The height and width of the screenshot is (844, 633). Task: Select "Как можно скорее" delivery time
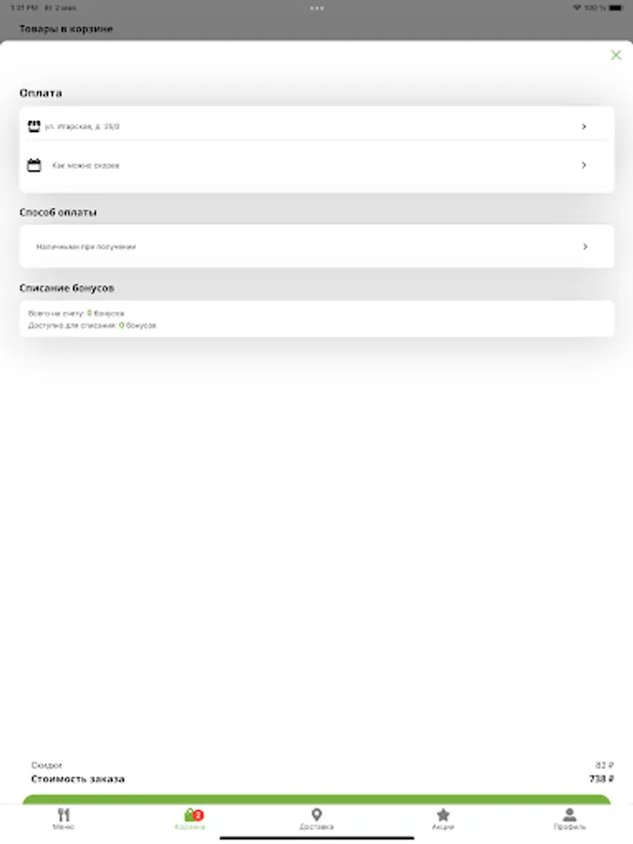(x=85, y=165)
